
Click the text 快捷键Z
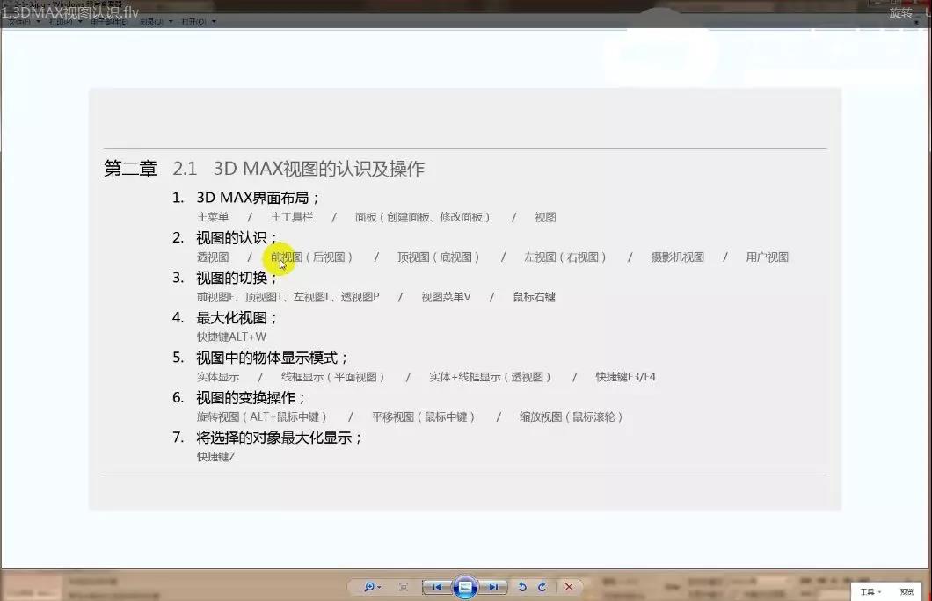pos(216,457)
